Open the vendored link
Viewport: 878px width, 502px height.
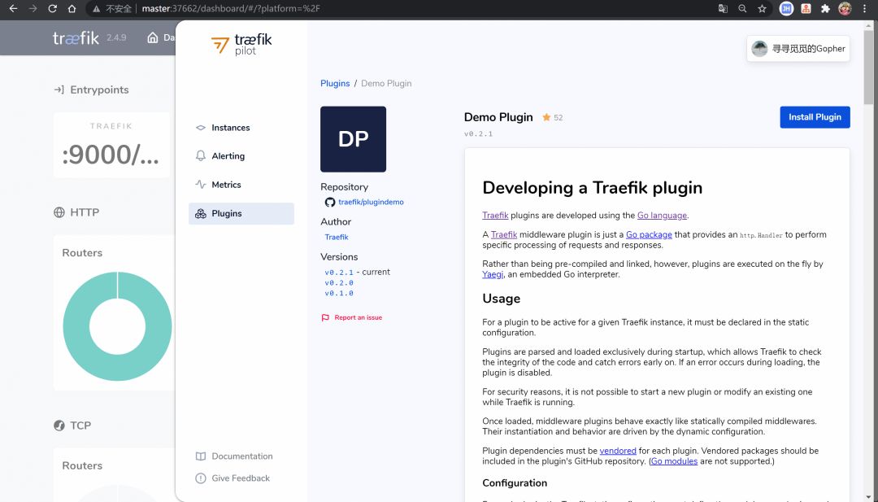pyautogui.click(x=618, y=451)
